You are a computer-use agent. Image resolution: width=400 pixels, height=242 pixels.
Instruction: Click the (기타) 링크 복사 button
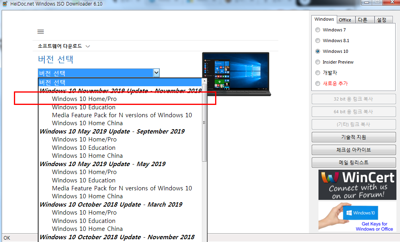coord(353,124)
